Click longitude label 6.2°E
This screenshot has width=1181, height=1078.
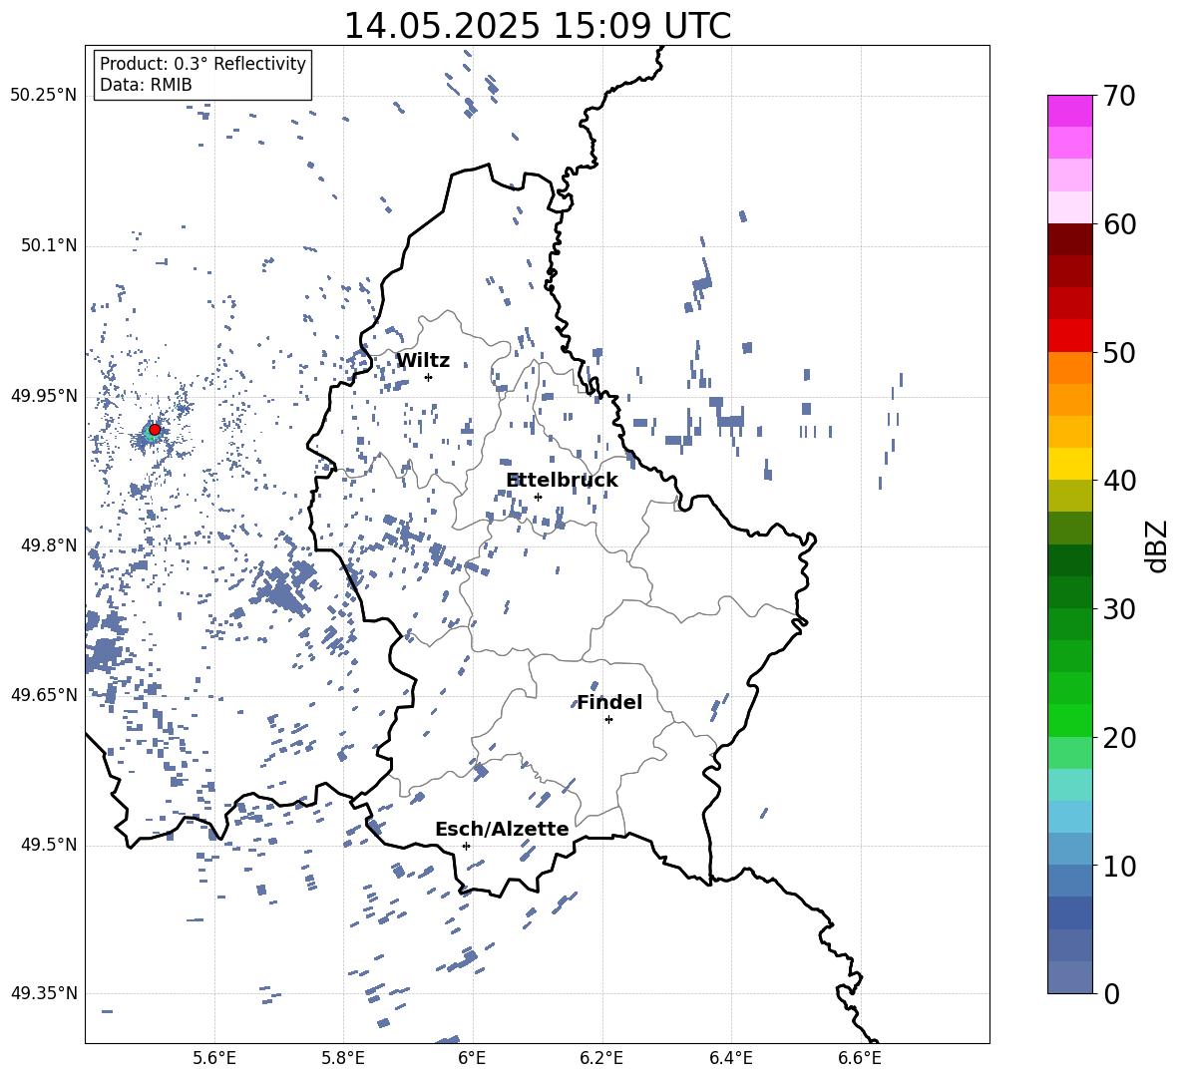pyautogui.click(x=601, y=1058)
